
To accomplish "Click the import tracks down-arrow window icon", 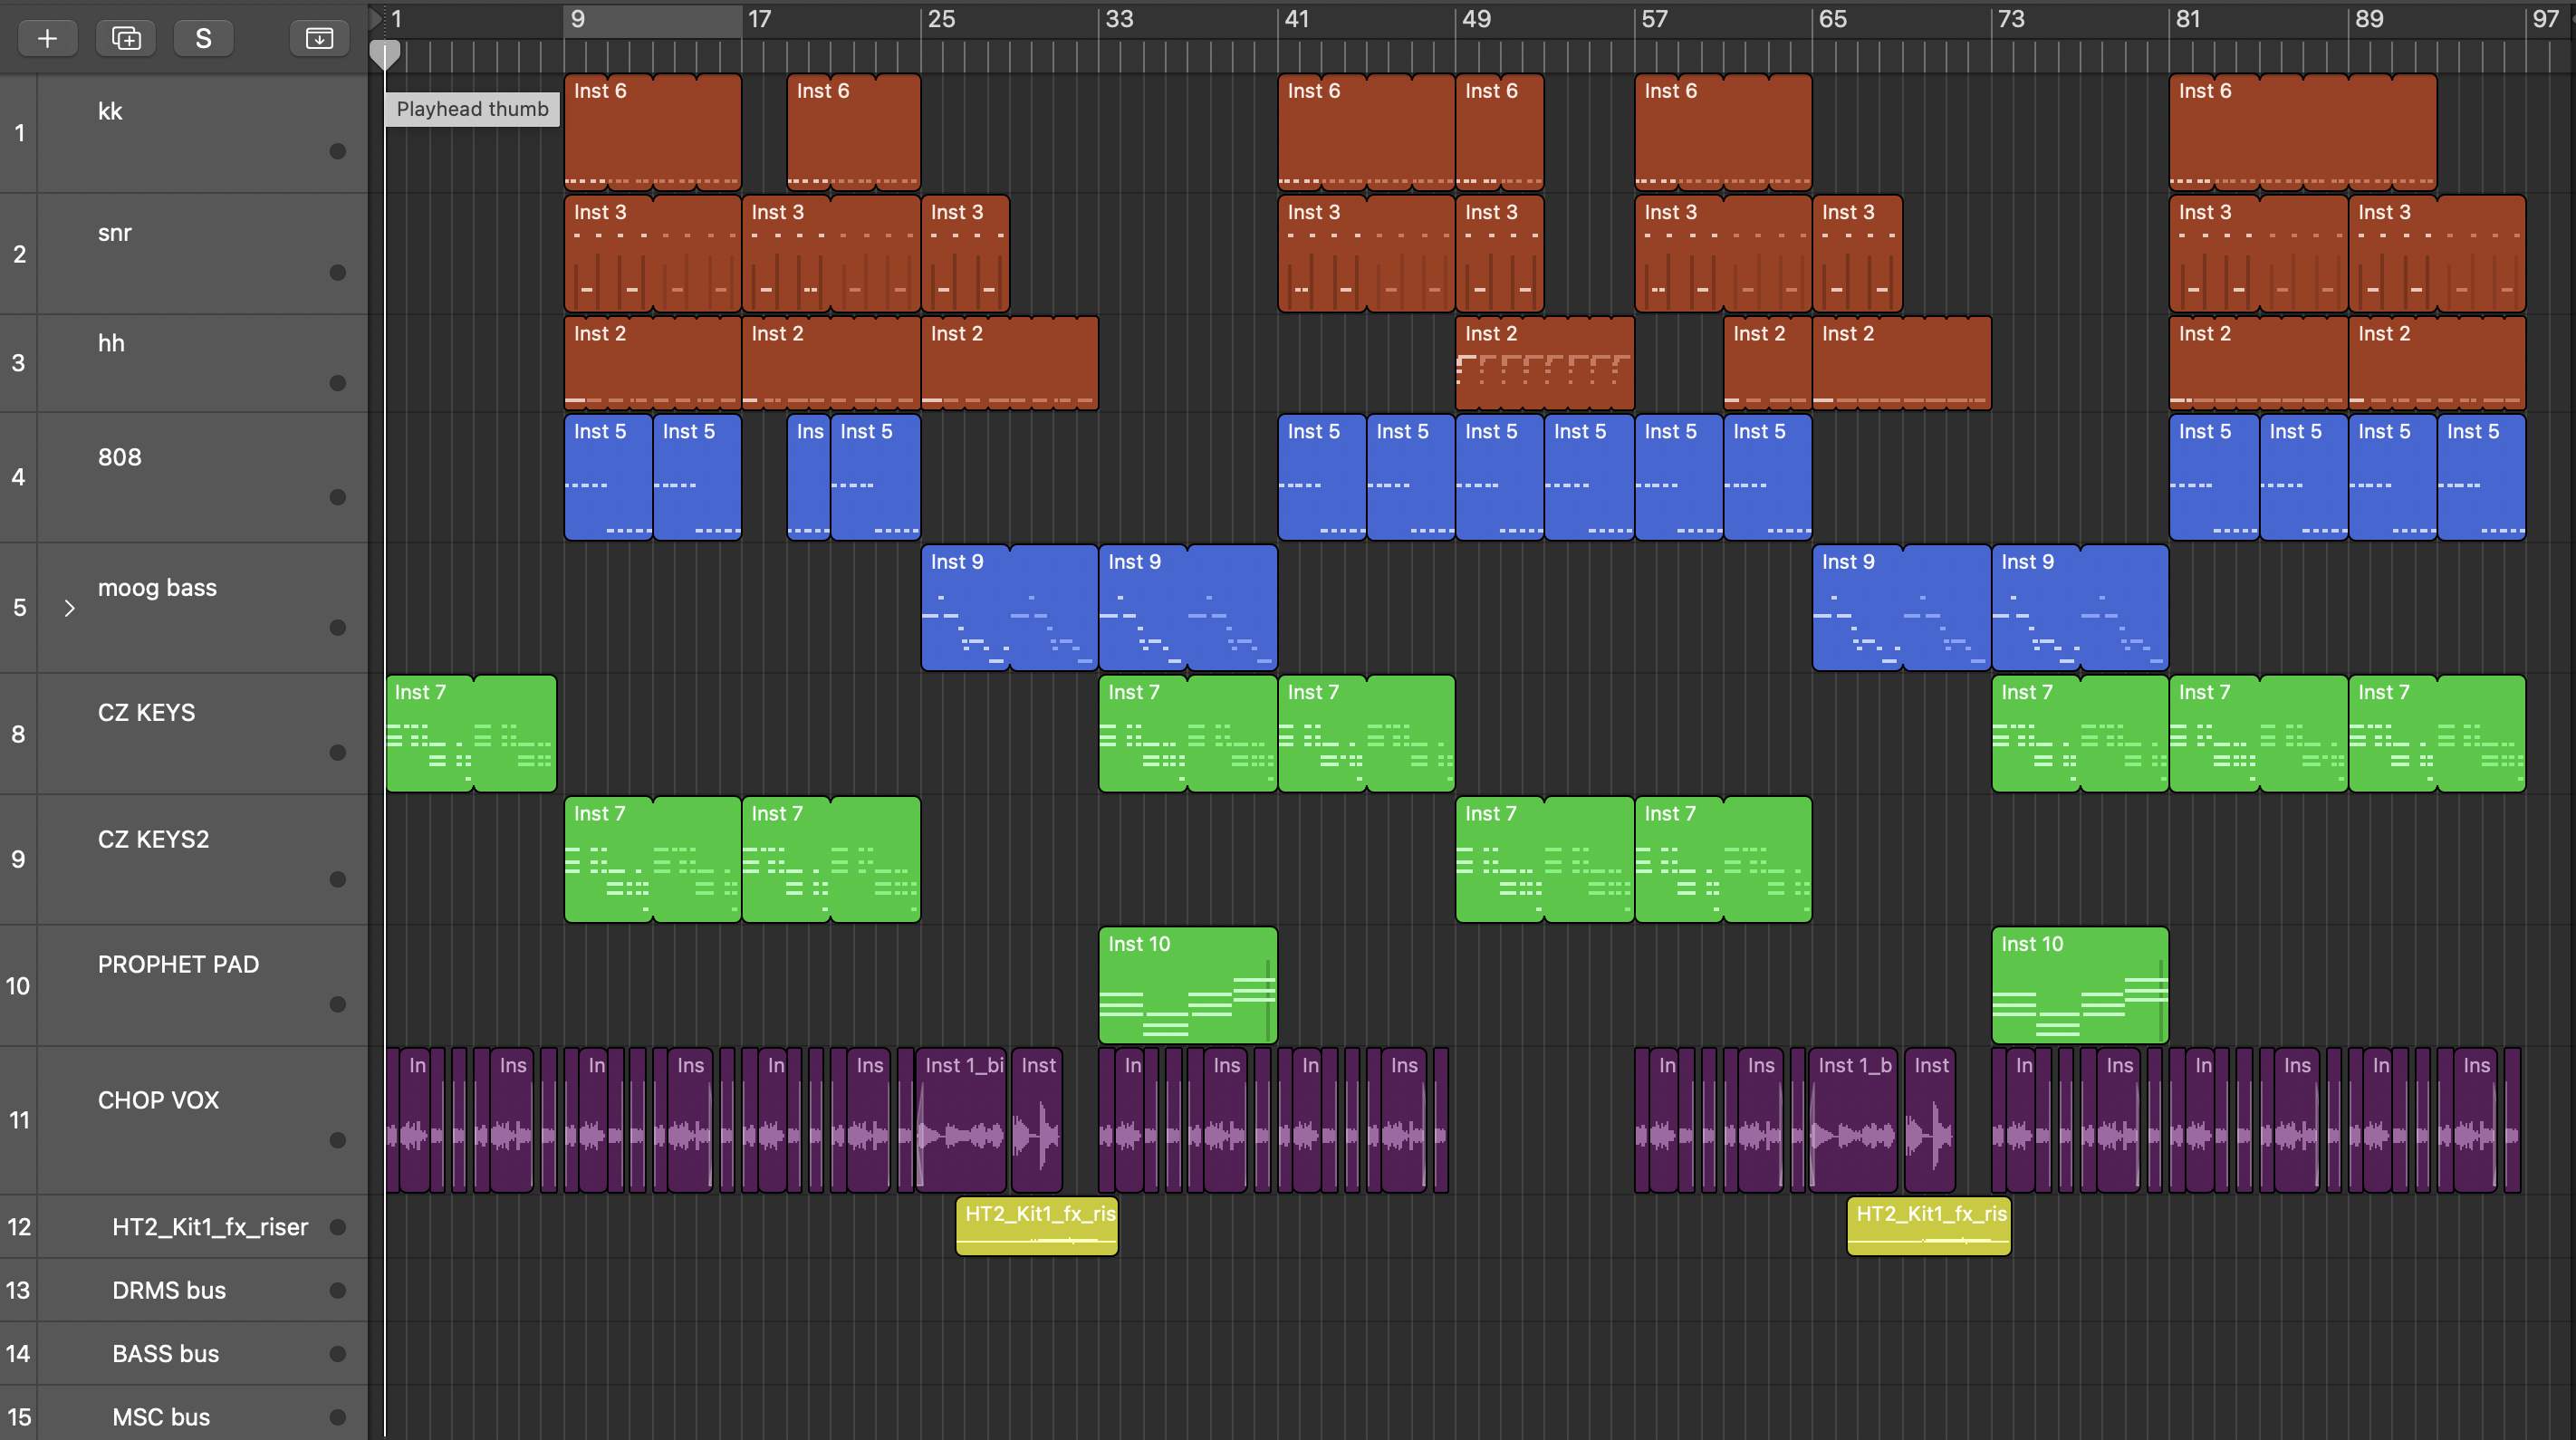I will 319,38.
